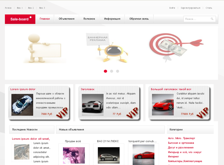
Task: Open the white Lamborghini ad thumbnail
Action: pyautogui.click(x=93, y=105)
